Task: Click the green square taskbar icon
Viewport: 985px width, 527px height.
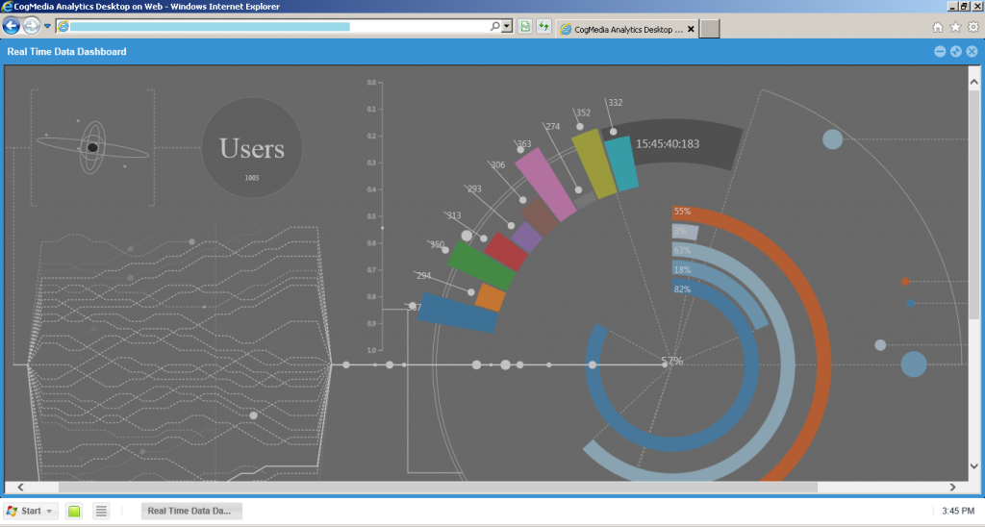Action: [74, 511]
